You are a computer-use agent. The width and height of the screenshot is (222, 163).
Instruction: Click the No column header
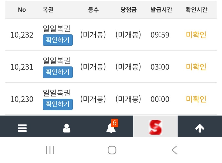(22, 10)
